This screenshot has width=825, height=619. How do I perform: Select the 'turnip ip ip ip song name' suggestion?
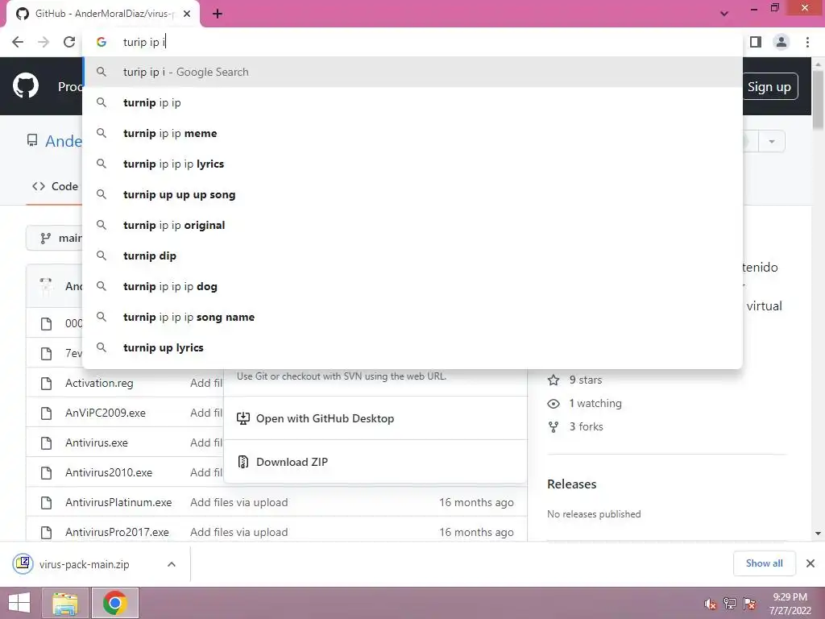pyautogui.click(x=412, y=317)
